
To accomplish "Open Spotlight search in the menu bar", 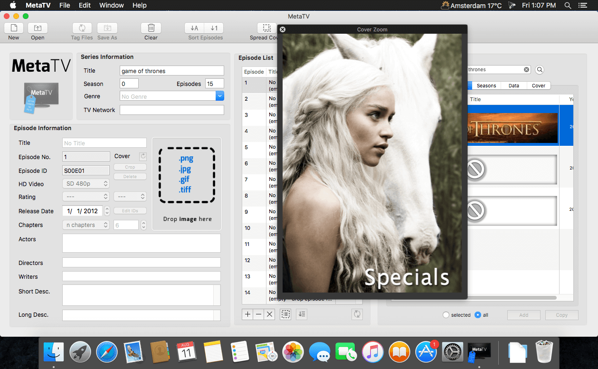I will 568,5.
